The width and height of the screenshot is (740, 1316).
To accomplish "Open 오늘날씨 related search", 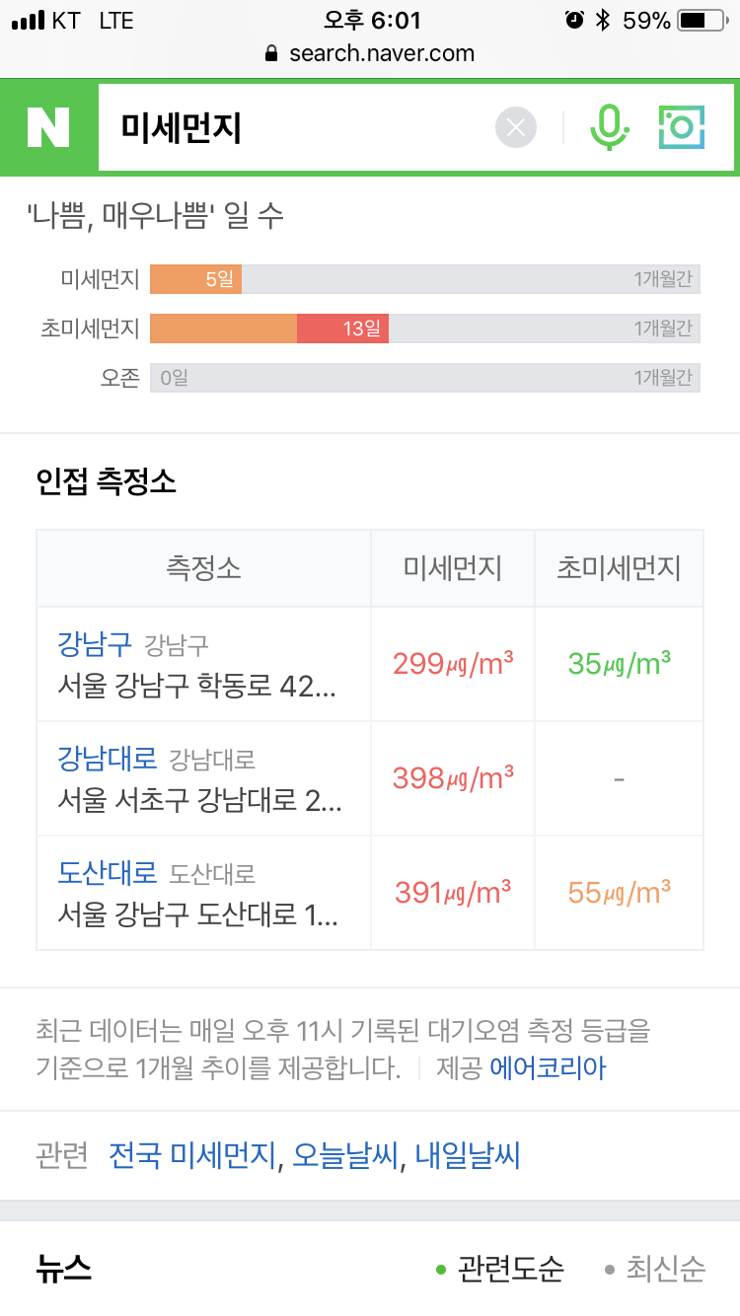I will [344, 1155].
